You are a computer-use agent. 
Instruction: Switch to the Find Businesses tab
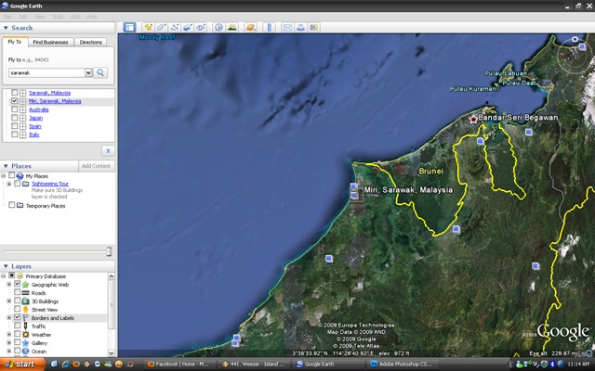(50, 42)
